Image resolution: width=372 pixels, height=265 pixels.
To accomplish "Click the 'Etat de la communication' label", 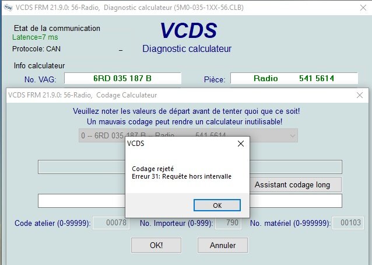I will coord(57,28).
